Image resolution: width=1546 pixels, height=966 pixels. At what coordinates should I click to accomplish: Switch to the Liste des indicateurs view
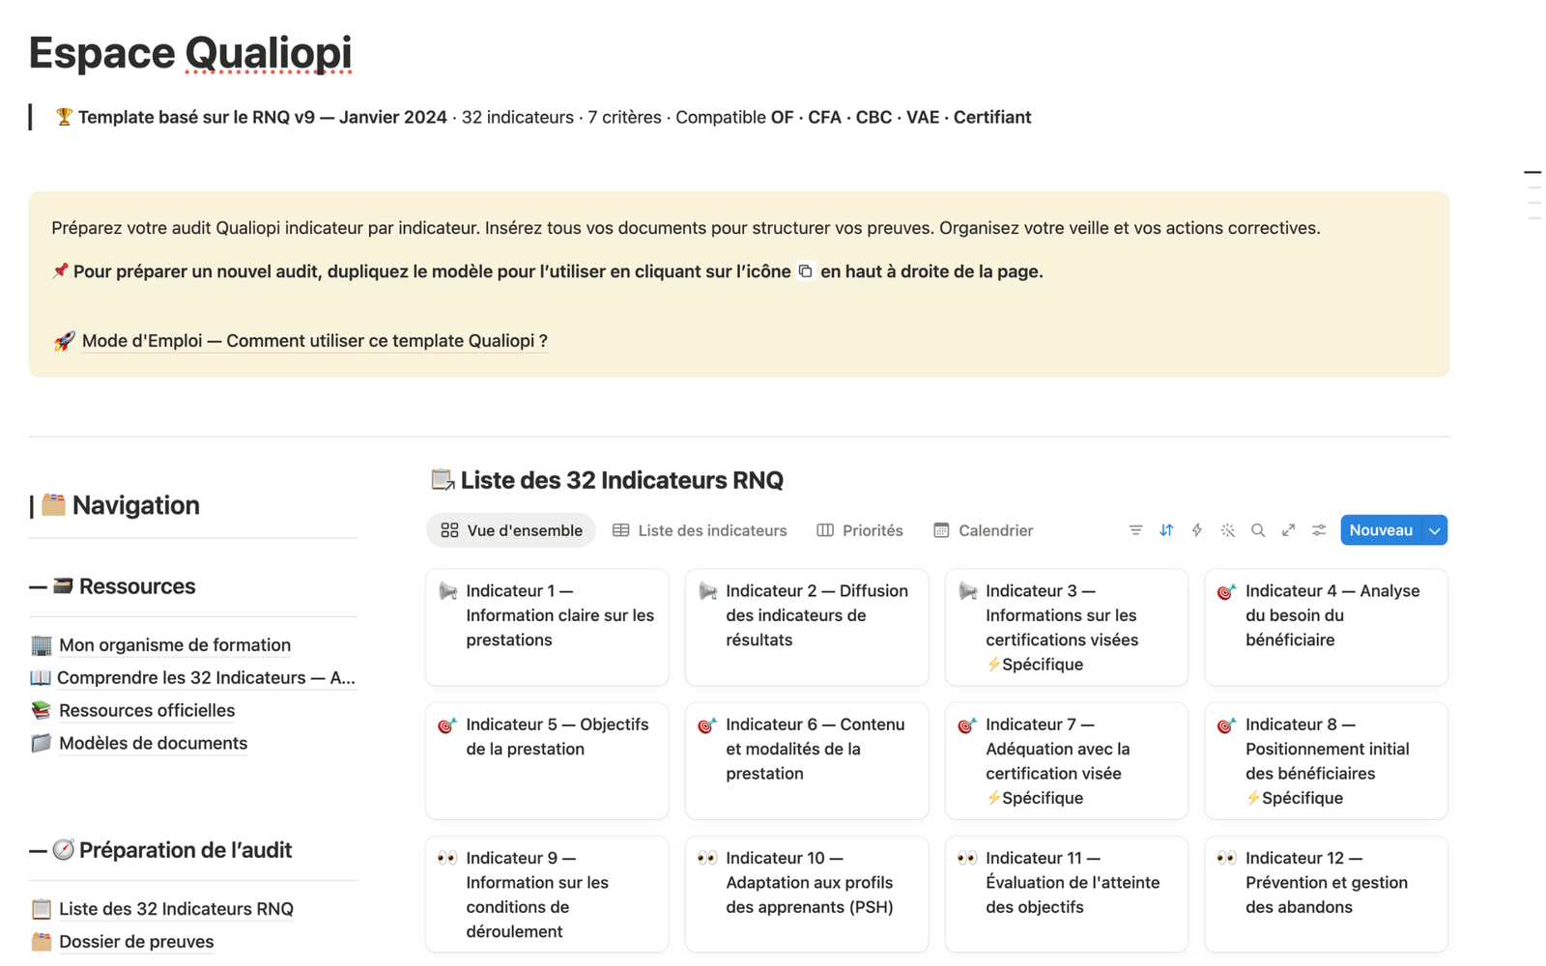point(711,529)
